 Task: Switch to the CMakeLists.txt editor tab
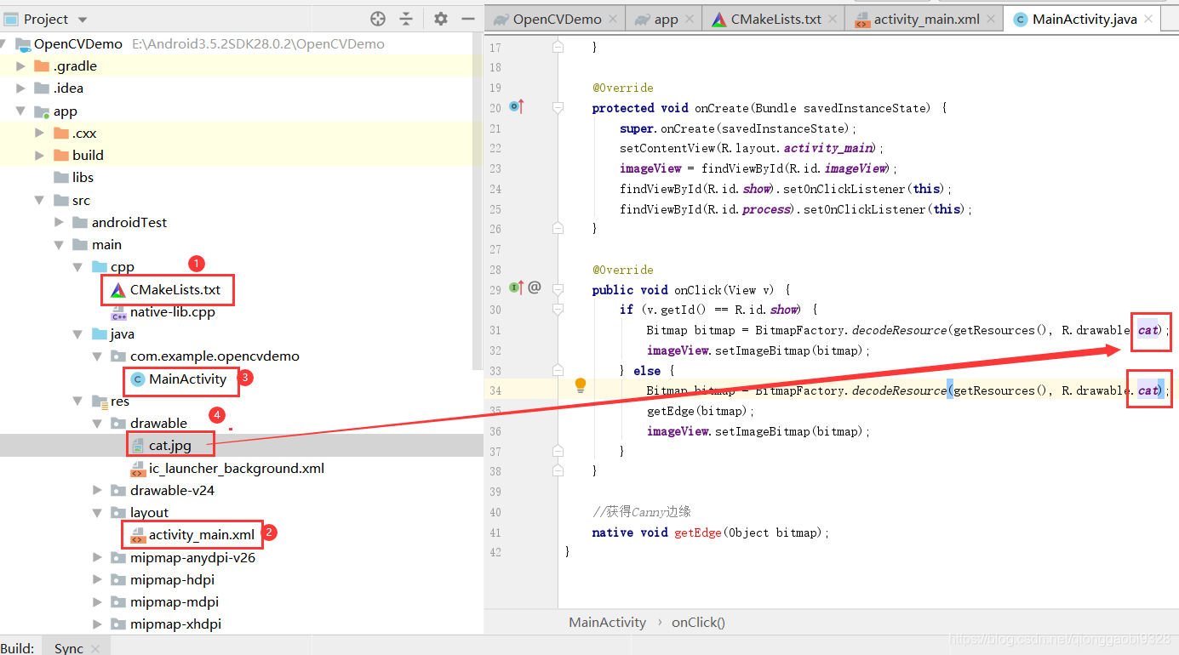pos(774,19)
